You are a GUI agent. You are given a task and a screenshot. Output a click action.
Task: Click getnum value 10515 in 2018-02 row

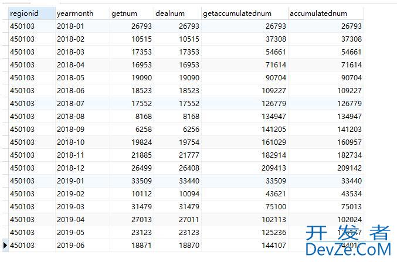132,39
